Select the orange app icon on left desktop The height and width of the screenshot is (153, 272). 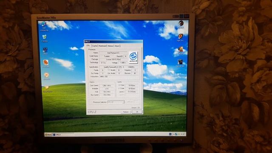click(46, 62)
